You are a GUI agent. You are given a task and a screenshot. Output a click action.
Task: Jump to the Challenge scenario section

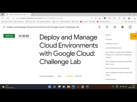(x=112, y=44)
